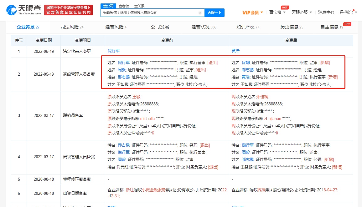Open 邹志鹏 in row 2 变更前 column
The image size is (362, 207).
[x=124, y=77]
